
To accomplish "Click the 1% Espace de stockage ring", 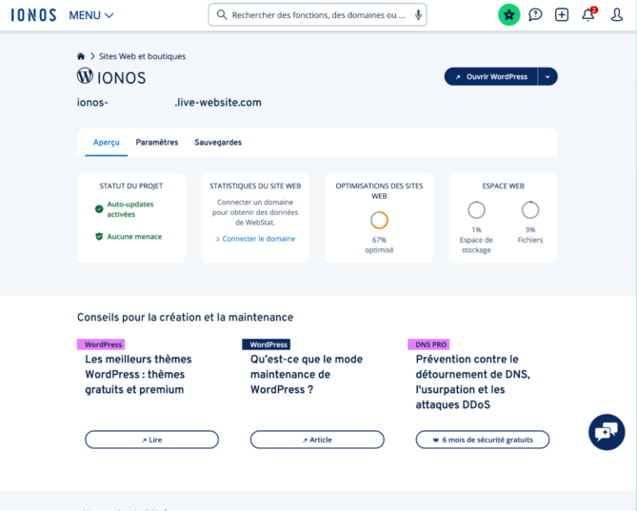I will click(x=476, y=210).
